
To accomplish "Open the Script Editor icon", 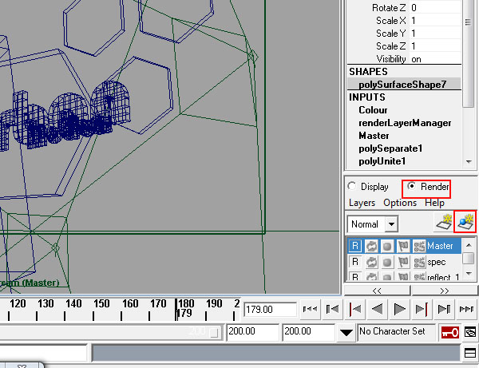I will (x=470, y=353).
